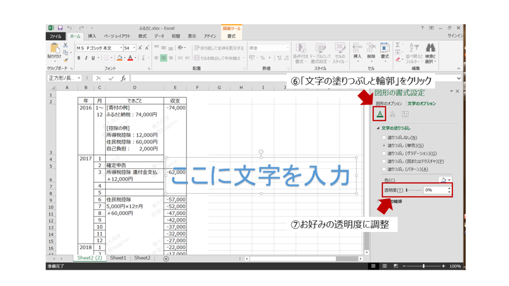This screenshot has width=509, height=286.
Task: Select Pattern fill (パターン) option
Action: click(384, 169)
